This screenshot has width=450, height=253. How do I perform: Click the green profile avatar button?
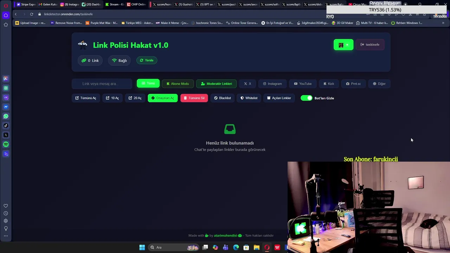(x=343, y=45)
